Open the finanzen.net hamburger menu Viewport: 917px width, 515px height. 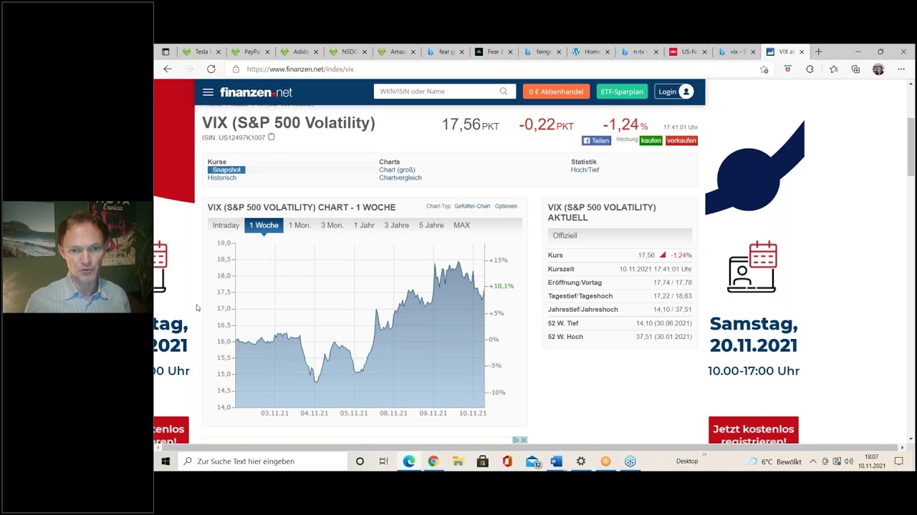tap(208, 92)
